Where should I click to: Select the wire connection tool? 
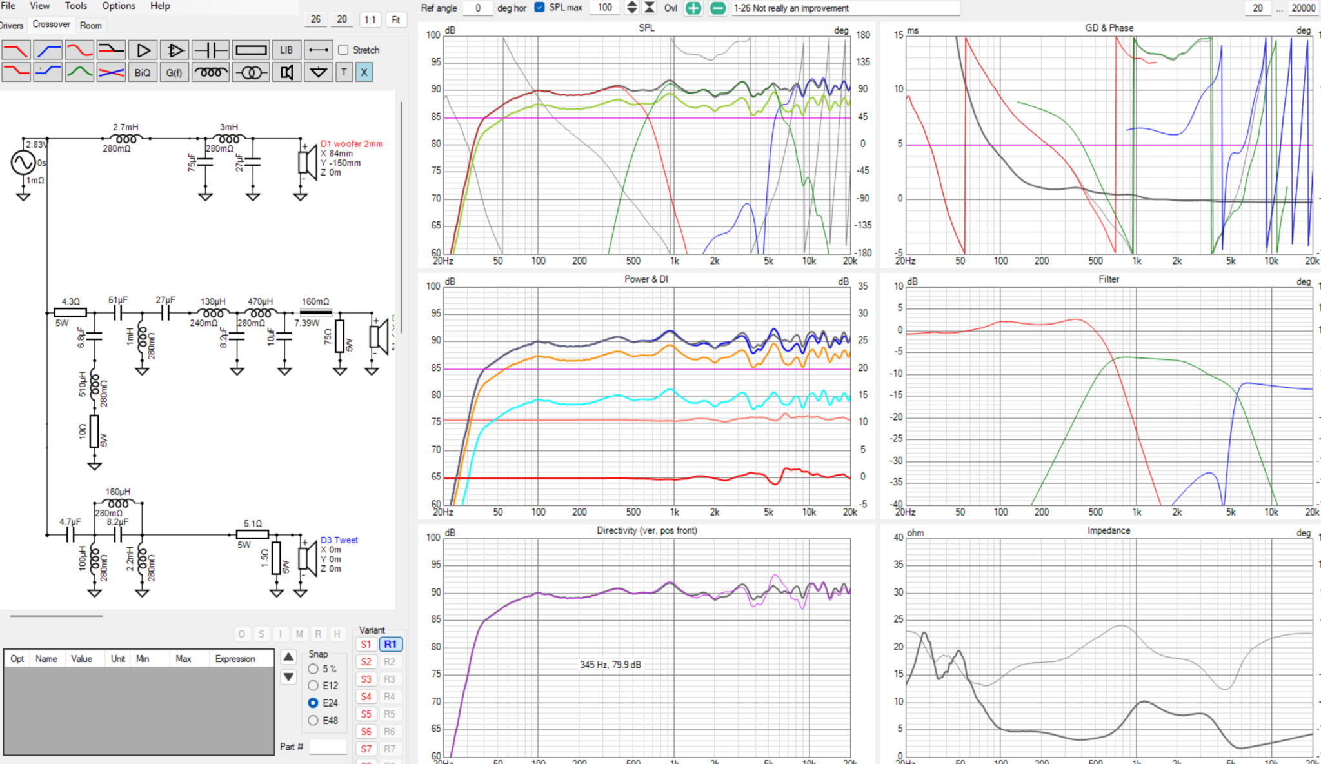(318, 50)
